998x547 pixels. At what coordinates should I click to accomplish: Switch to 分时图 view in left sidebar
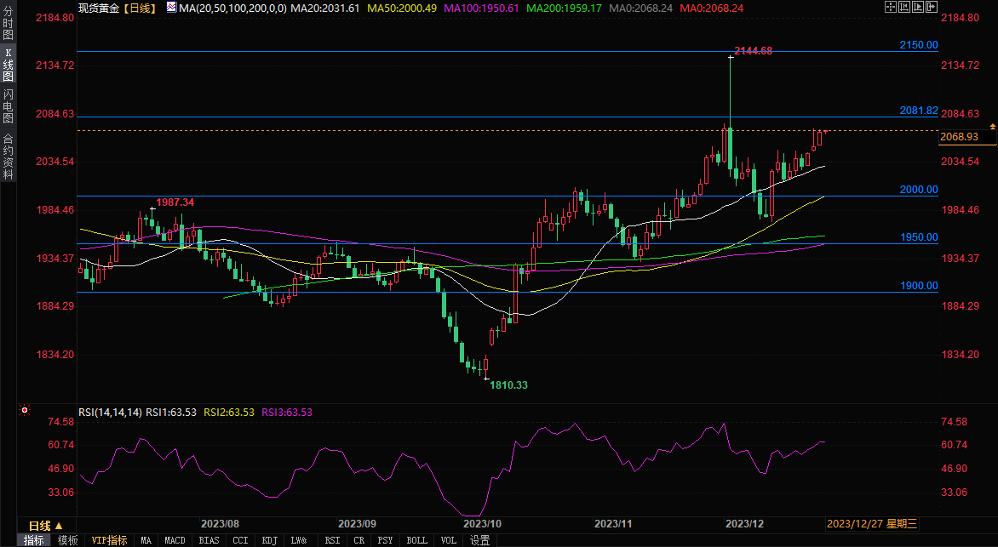click(x=9, y=23)
